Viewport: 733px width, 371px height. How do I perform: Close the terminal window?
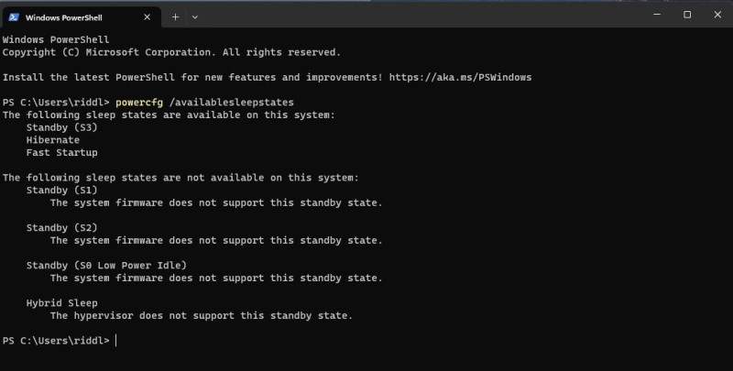click(717, 15)
